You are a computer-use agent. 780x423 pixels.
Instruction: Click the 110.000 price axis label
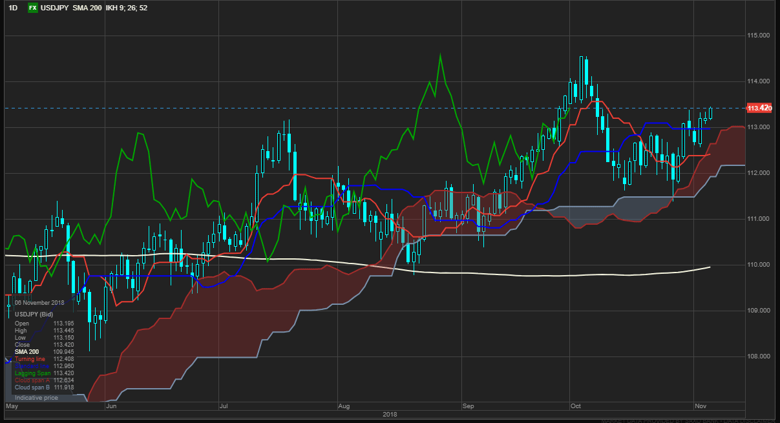[757, 265]
